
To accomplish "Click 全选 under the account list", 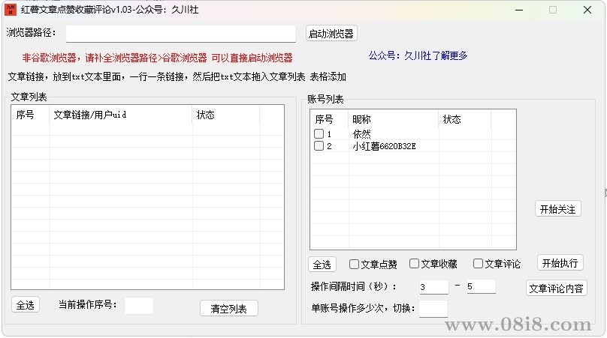I will (322, 265).
